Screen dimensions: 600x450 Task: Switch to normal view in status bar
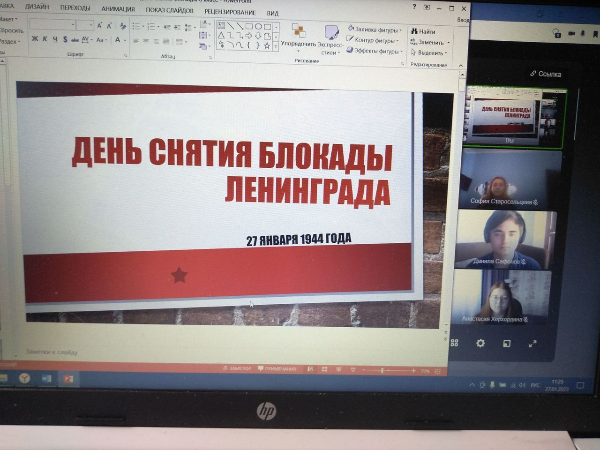pos(310,369)
